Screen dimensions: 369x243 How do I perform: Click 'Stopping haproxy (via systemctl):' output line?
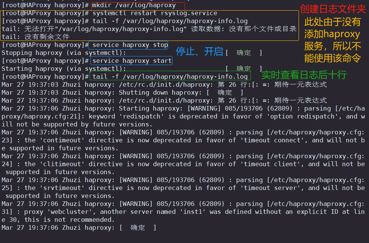[64, 53]
